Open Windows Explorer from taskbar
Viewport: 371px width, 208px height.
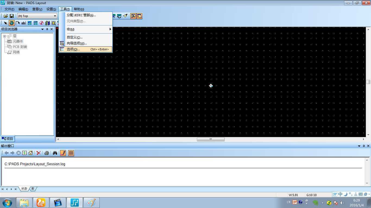(x=24, y=203)
